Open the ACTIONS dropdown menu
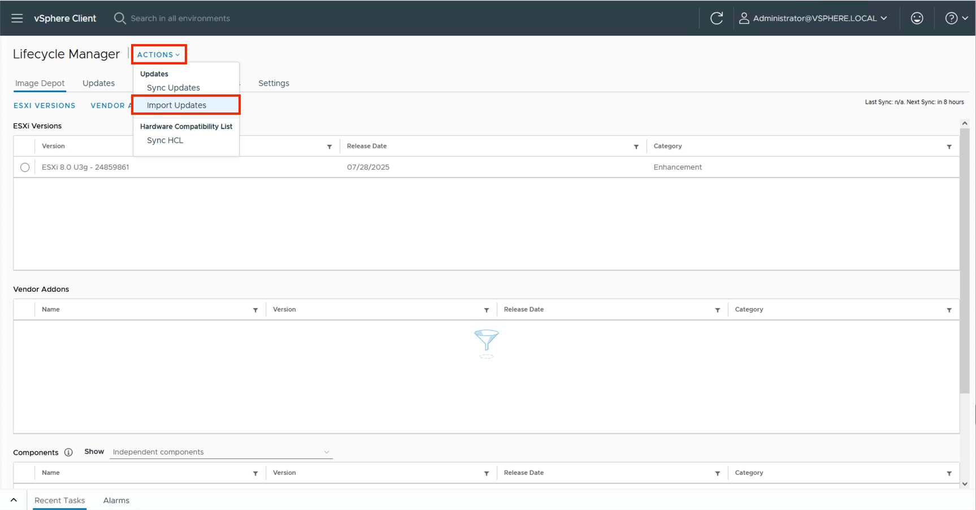 point(158,55)
